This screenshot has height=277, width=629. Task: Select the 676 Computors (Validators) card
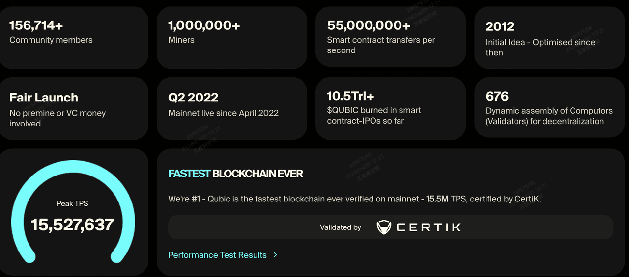(549, 109)
